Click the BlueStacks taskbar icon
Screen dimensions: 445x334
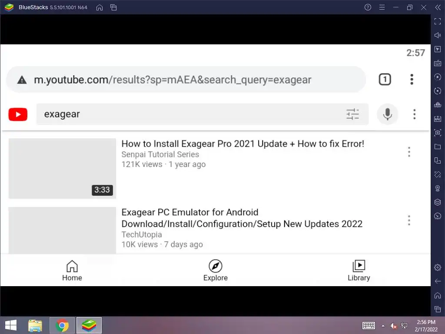(89, 325)
